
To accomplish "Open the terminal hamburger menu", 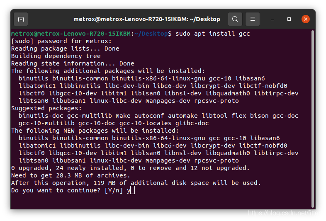I will [x=253, y=19].
